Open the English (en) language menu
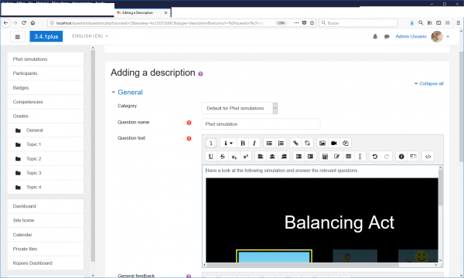464x278 pixels. [90, 36]
